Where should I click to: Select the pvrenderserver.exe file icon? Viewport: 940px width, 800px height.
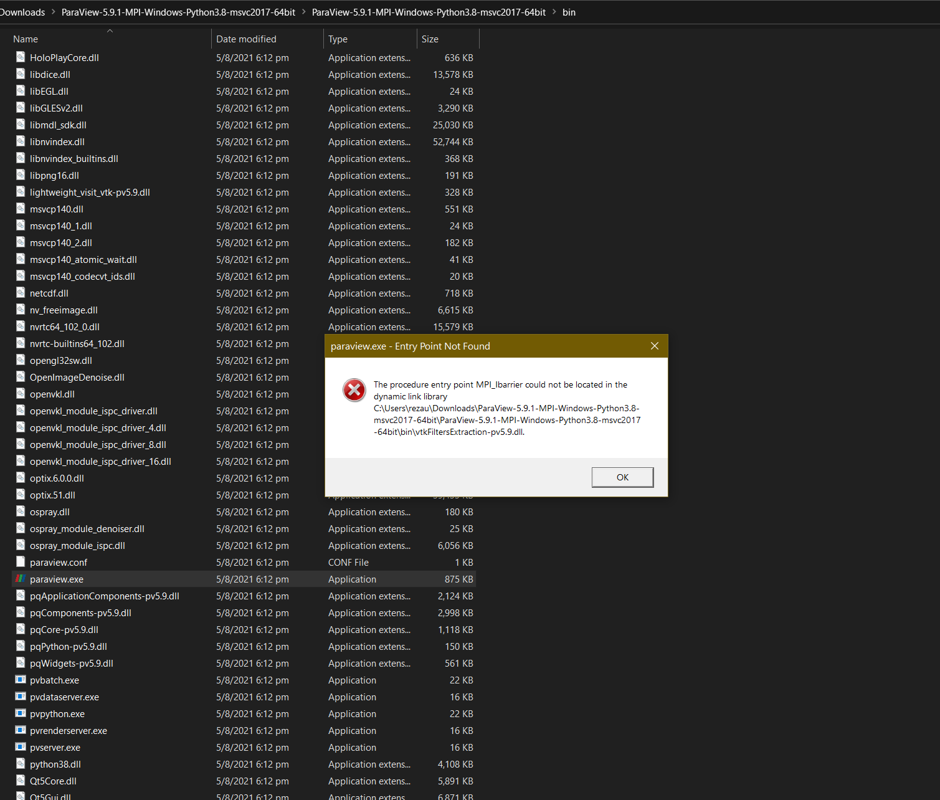21,730
